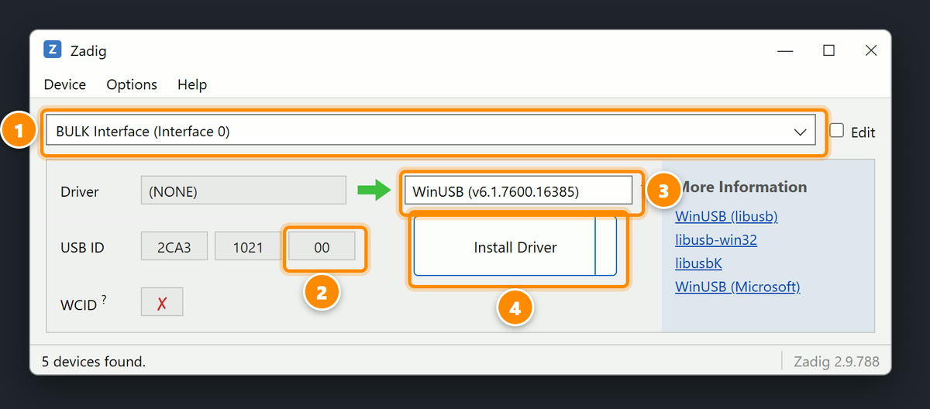Click the 00 USB interface ID field

point(322,248)
